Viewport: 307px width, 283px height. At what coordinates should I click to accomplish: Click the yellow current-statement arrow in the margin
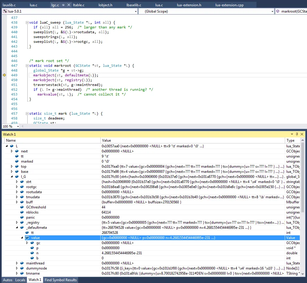coord(5,75)
